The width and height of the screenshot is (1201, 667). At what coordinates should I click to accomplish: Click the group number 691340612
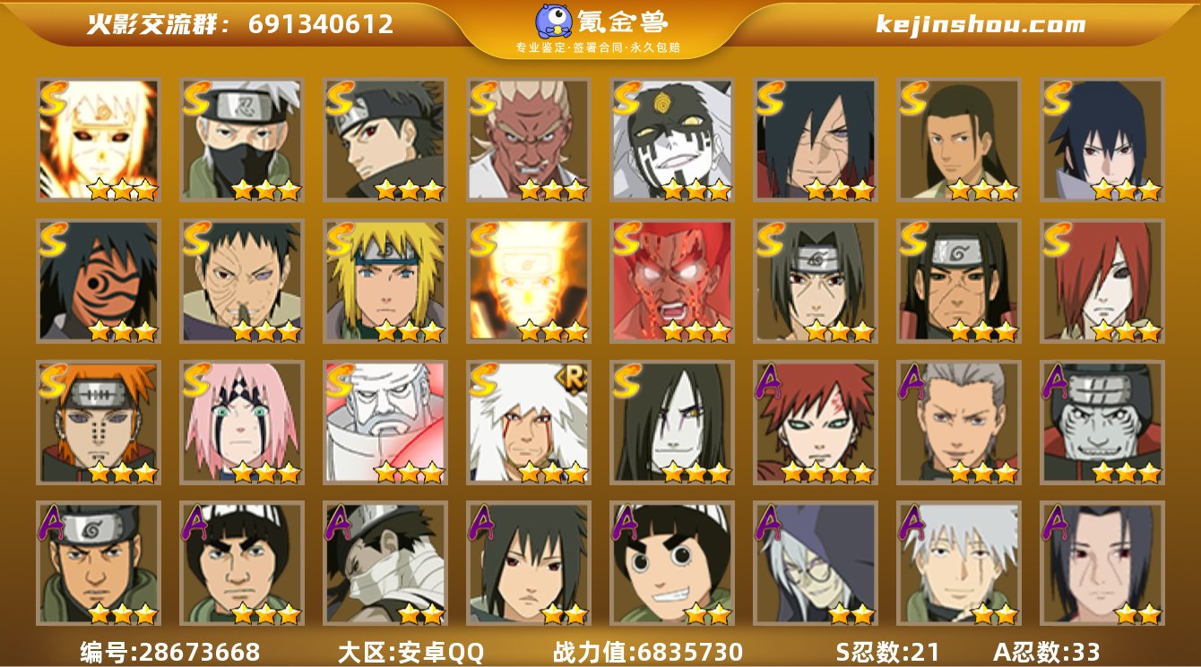click(321, 24)
